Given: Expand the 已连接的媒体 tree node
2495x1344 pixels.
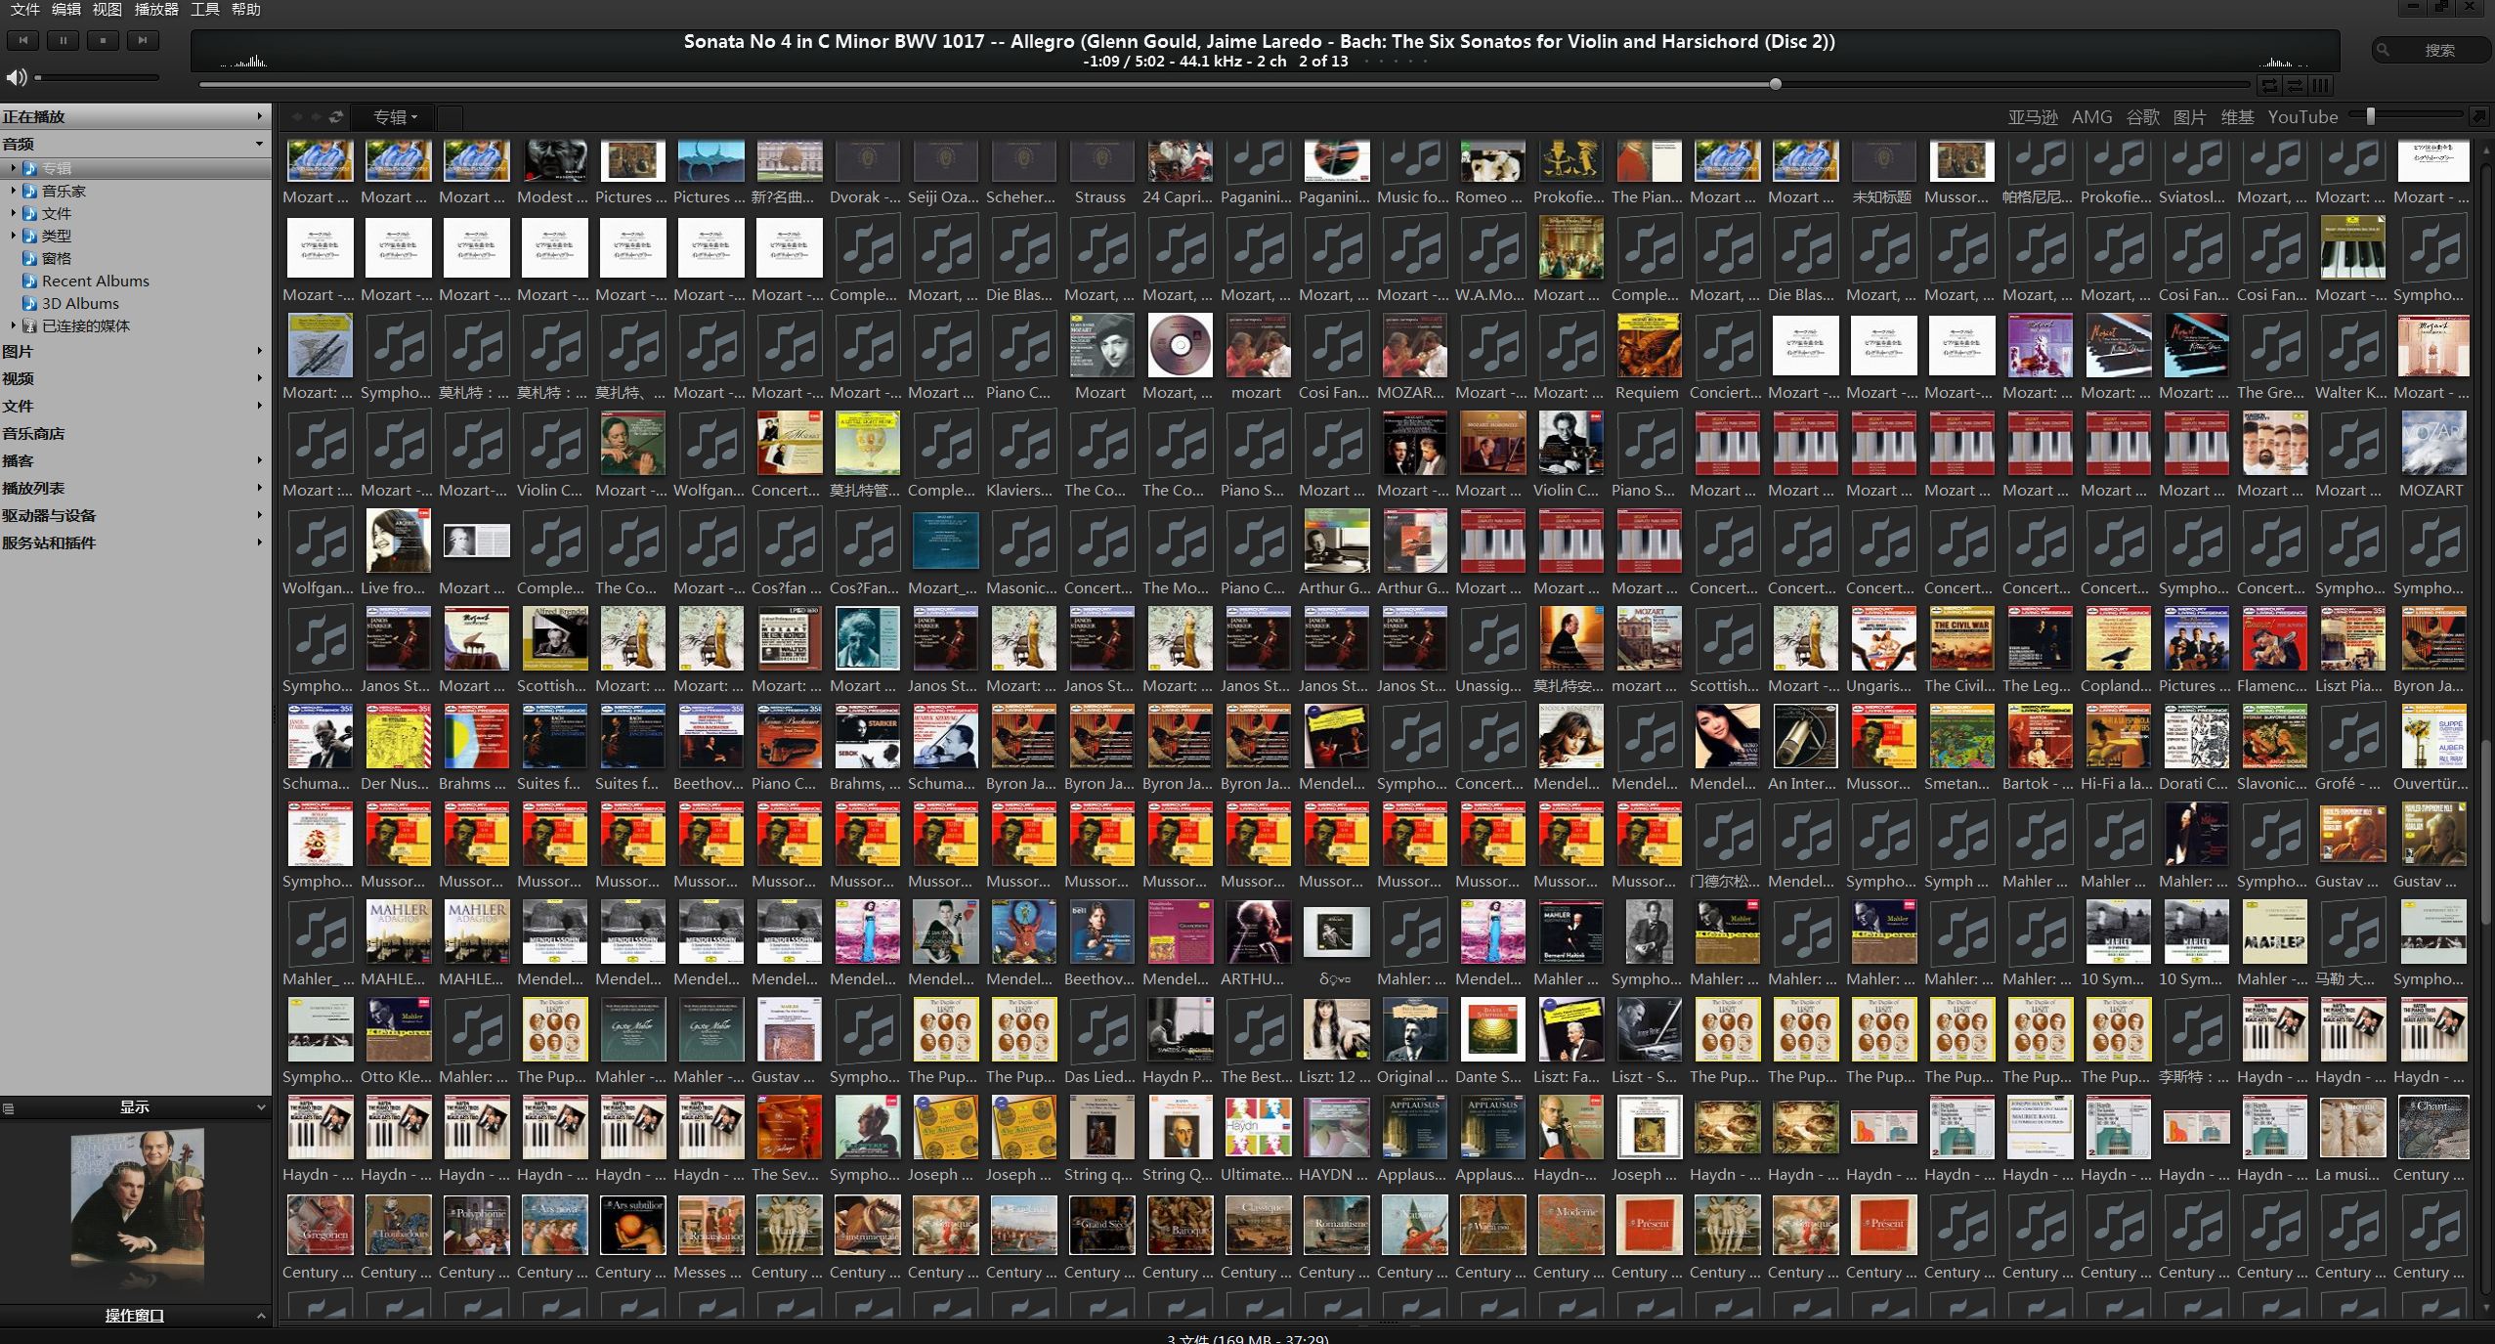Looking at the screenshot, I should [x=13, y=325].
